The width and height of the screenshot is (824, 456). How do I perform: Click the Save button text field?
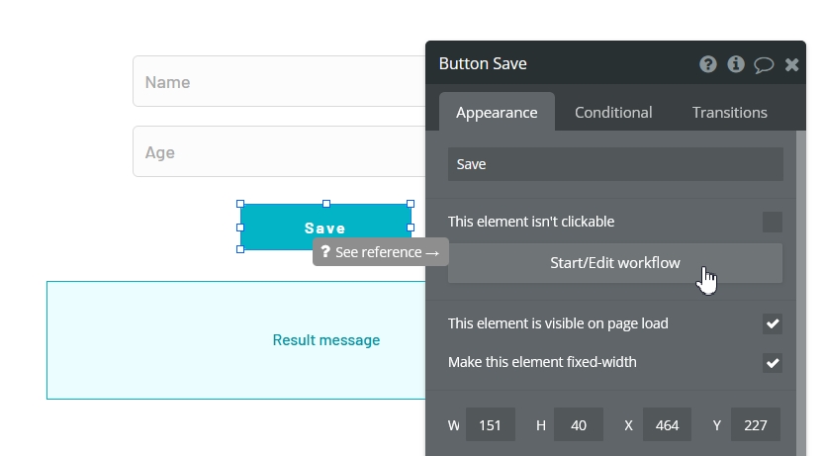point(614,164)
